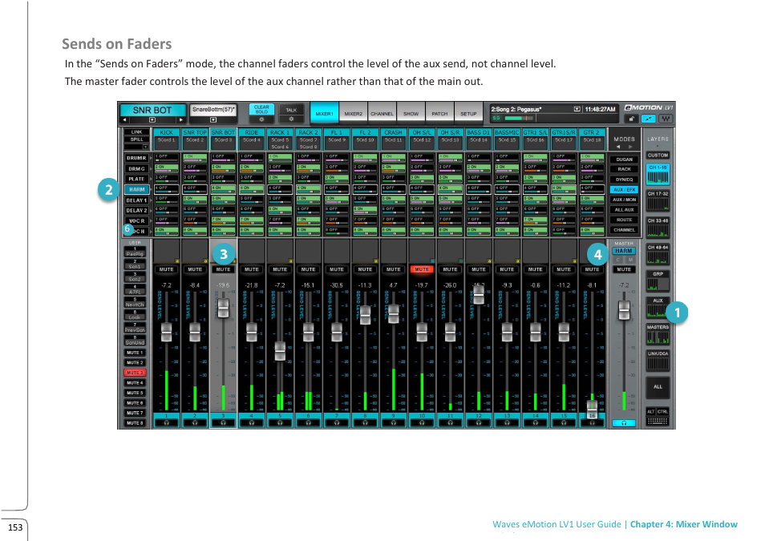Cue the master headphone icon
This screenshot has height=541, width=765.
(624, 423)
